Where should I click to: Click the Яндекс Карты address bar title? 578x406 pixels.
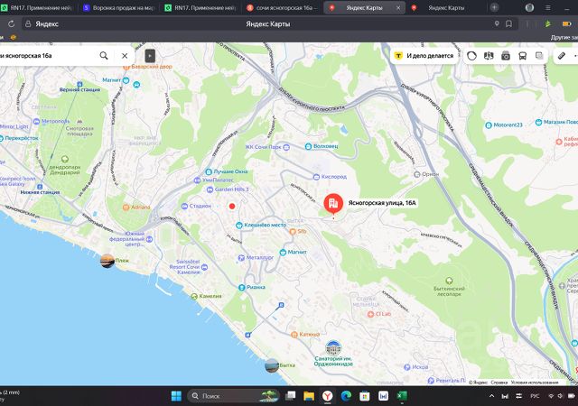(x=268, y=24)
